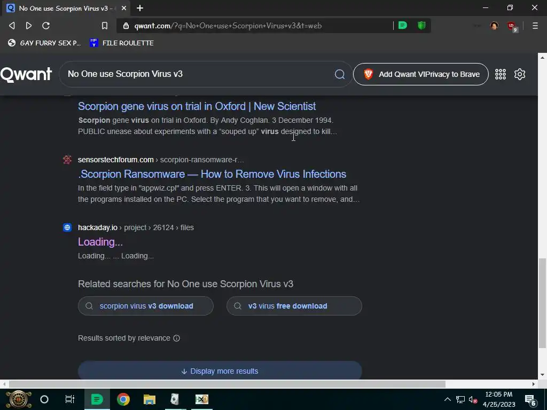The image size is (547, 410).
Task: Search related 'scorpion virus v3 download'
Action: 145,306
